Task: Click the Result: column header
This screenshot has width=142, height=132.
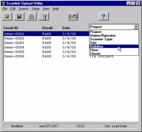Action: (x=48, y=28)
